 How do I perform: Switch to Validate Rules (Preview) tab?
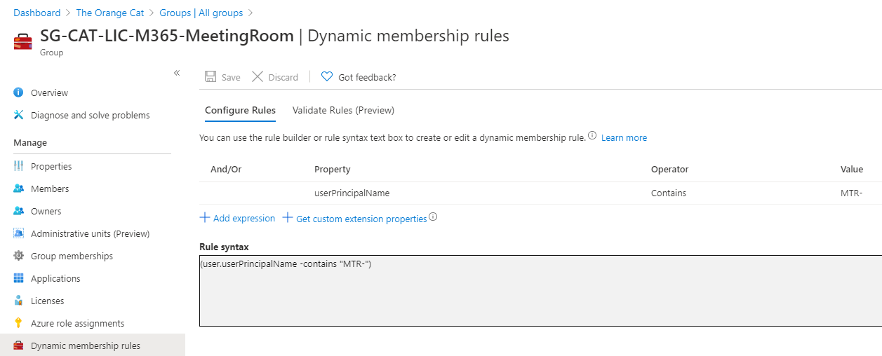coord(343,110)
